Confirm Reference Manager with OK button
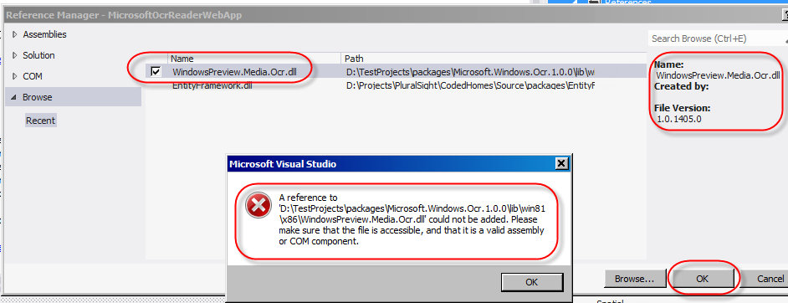Screen dimensions: 788x303 [x=702, y=279]
